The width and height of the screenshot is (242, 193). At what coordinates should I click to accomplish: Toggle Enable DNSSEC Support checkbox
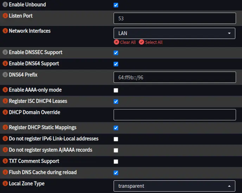[x=116, y=53]
